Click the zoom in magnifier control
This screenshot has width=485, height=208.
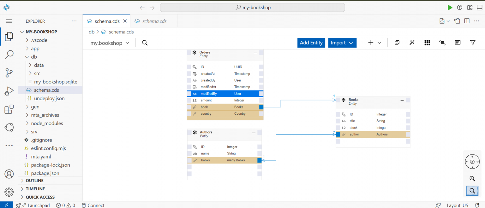472,179
